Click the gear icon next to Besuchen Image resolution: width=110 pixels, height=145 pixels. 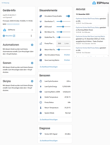4,36
